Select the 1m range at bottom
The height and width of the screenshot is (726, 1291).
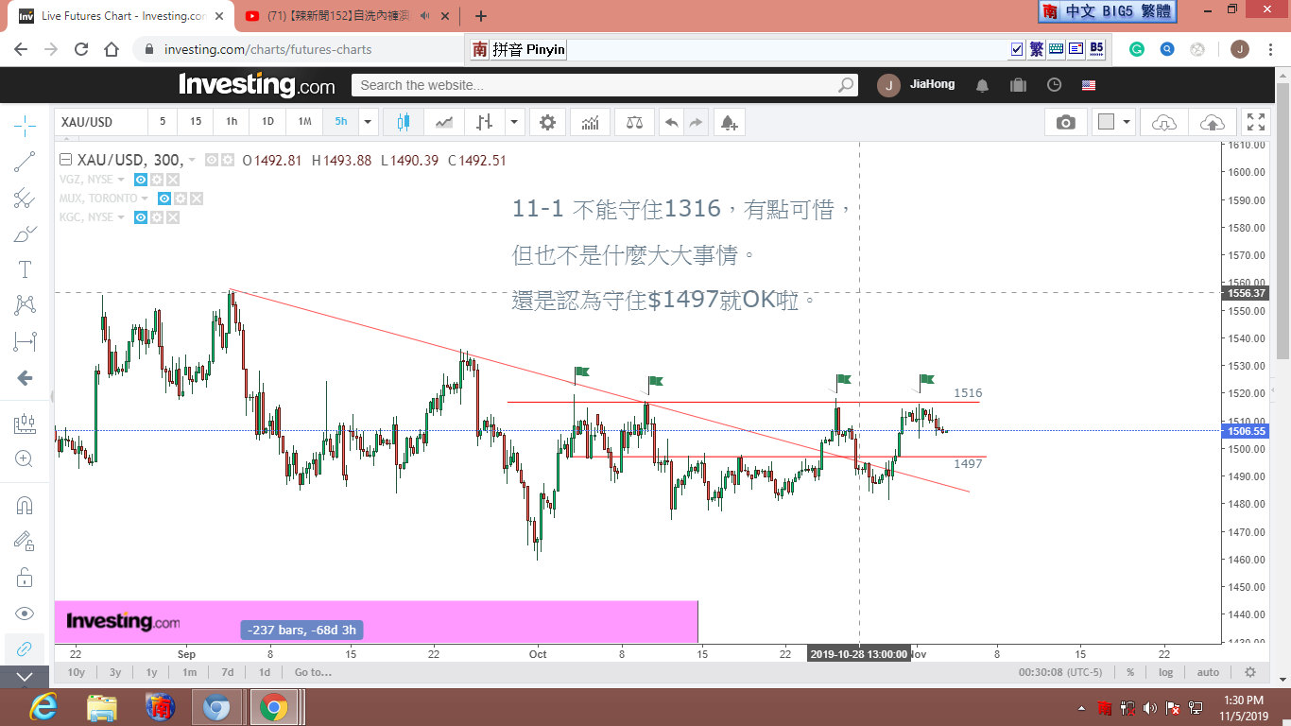(189, 672)
